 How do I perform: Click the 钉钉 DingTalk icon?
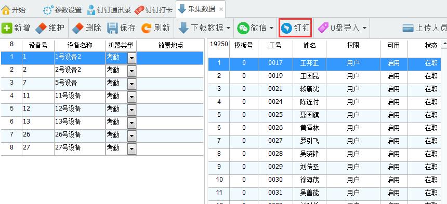point(286,28)
